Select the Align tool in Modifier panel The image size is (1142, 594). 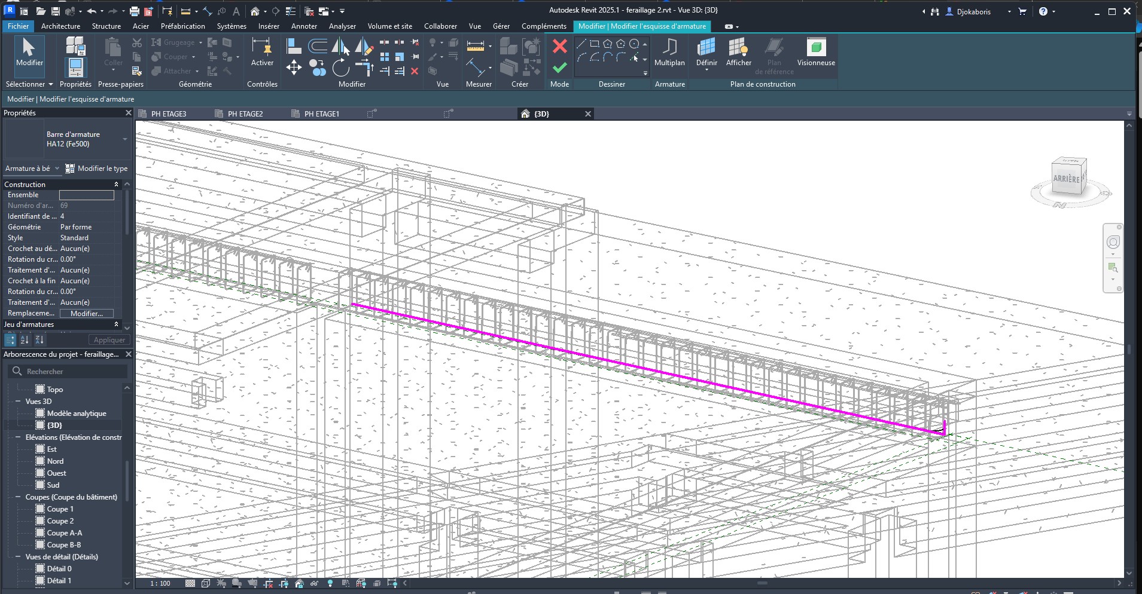[x=294, y=46]
